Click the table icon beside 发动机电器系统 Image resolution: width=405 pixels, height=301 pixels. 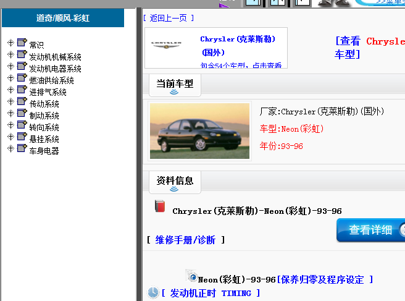22,66
